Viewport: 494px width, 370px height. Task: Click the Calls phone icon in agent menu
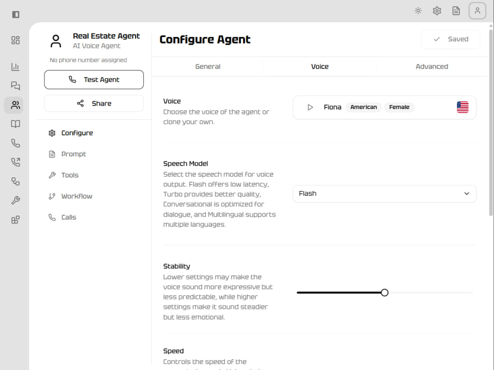(x=52, y=218)
